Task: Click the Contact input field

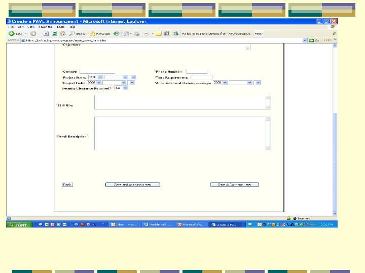Action: click(x=97, y=71)
